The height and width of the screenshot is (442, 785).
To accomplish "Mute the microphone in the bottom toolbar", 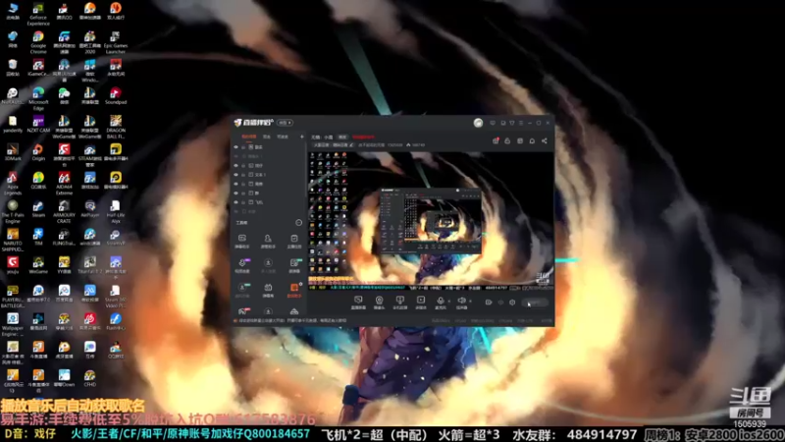I will (440, 303).
